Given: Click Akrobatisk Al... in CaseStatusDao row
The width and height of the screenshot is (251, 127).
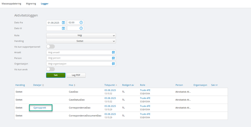Looking at the screenshot, I should 183,100.
